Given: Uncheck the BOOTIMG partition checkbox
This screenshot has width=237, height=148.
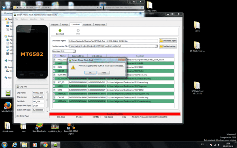Looking at the screenshot, I should click(x=54, y=75).
